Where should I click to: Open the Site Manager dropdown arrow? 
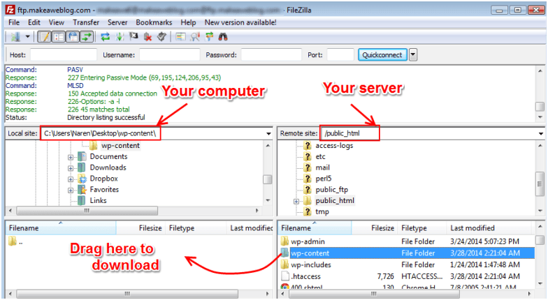click(27, 36)
